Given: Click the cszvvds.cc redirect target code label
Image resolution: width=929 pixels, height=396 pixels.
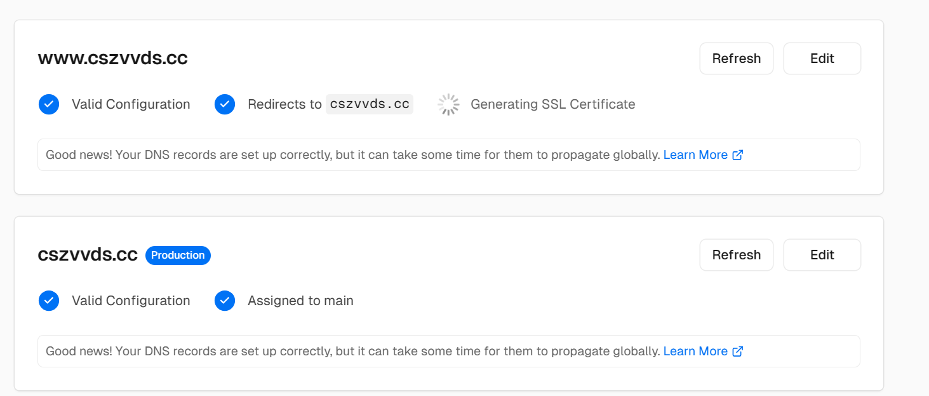Looking at the screenshot, I should click(x=370, y=104).
